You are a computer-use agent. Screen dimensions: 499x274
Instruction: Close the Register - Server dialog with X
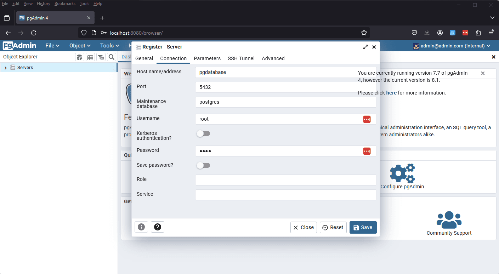pos(374,47)
